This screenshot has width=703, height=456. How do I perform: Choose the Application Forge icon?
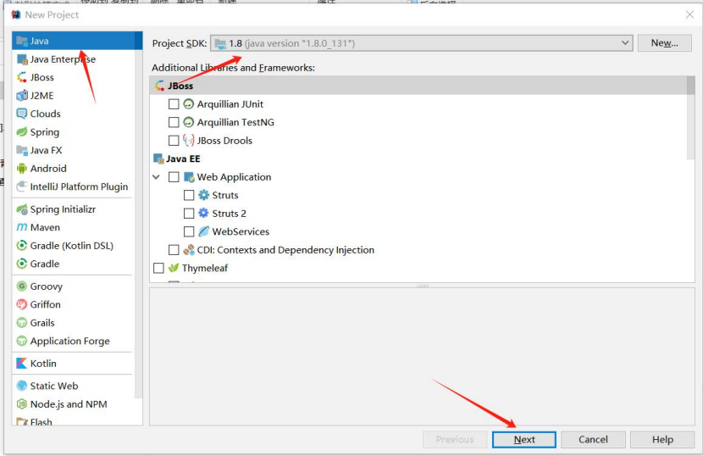point(21,341)
